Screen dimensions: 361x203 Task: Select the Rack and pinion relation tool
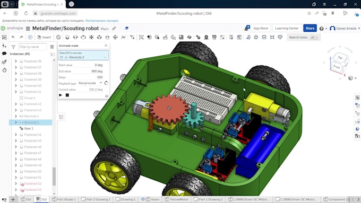206,37
